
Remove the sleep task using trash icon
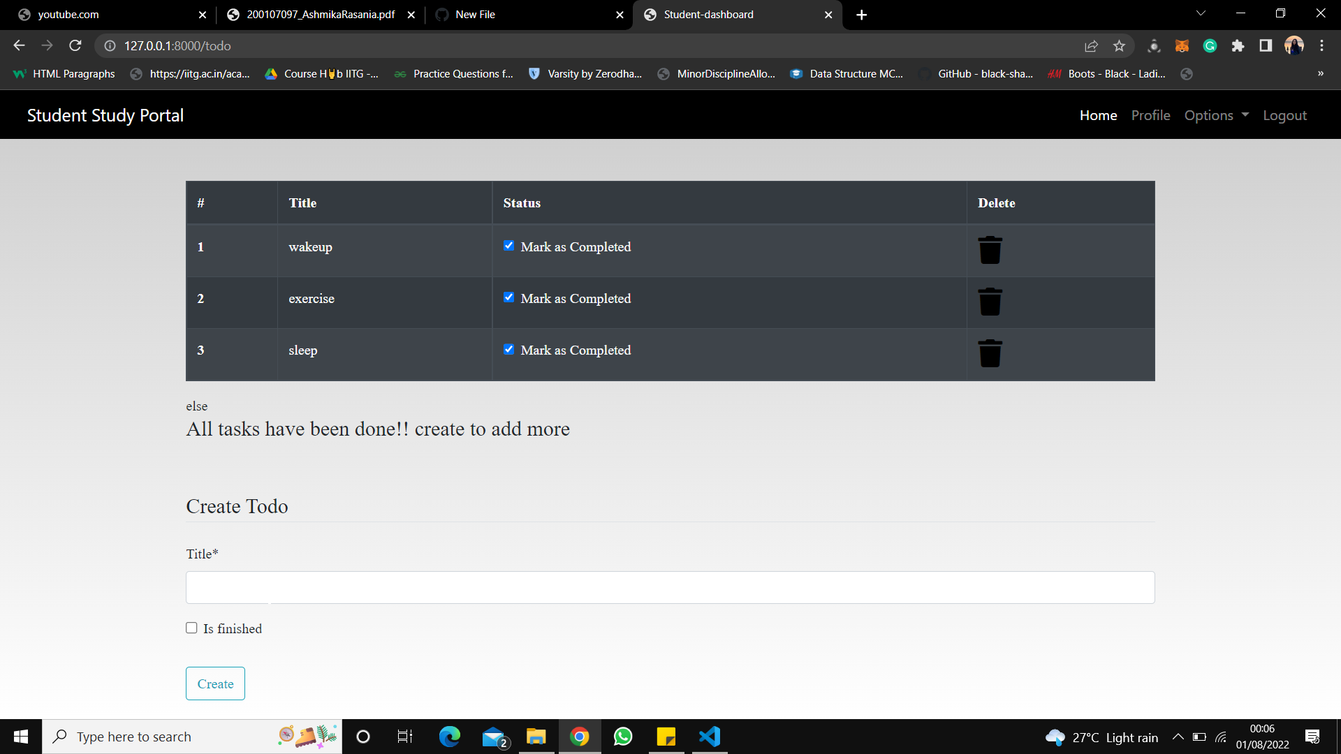(990, 353)
